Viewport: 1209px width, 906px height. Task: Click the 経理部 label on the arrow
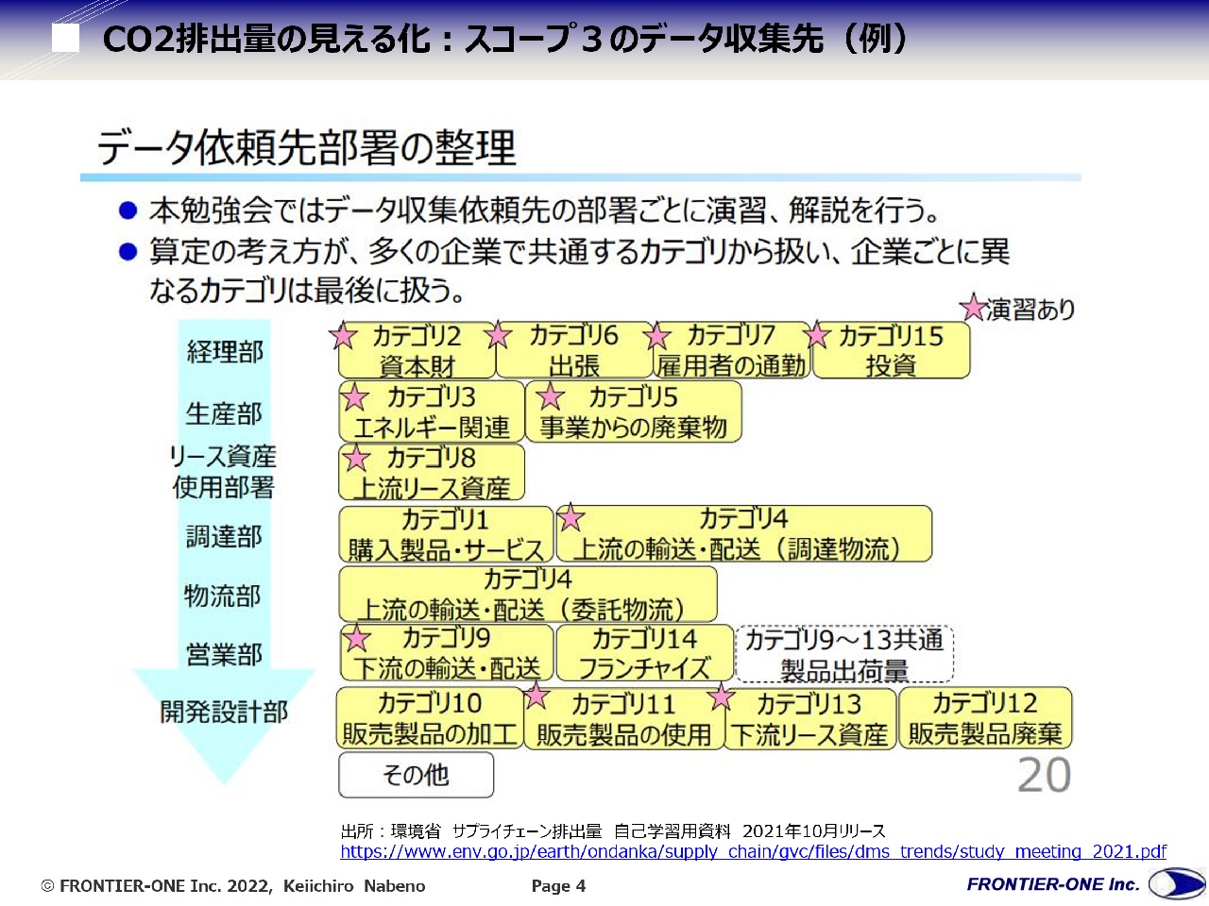coord(225,352)
